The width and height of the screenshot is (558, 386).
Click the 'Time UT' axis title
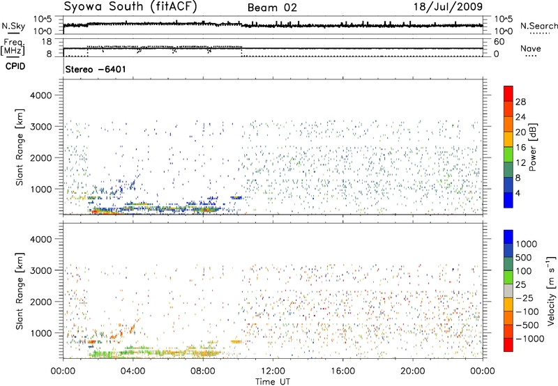point(273,381)
